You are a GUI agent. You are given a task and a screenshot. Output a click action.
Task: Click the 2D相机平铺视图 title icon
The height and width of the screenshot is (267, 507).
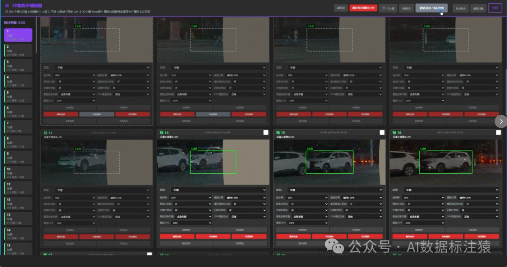click(x=7, y=6)
